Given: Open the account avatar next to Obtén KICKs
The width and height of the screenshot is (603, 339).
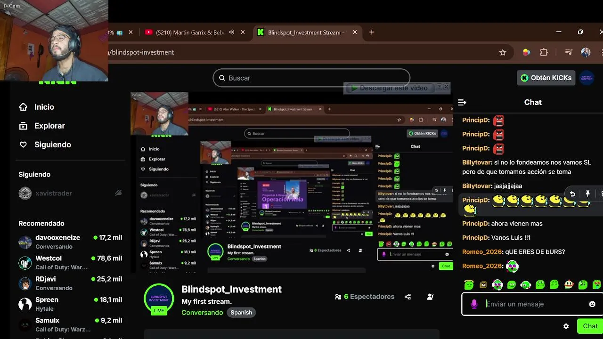Looking at the screenshot, I should click(587, 78).
